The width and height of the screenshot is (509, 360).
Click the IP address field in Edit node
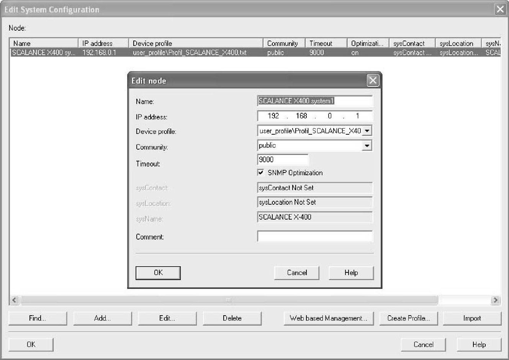(315, 116)
